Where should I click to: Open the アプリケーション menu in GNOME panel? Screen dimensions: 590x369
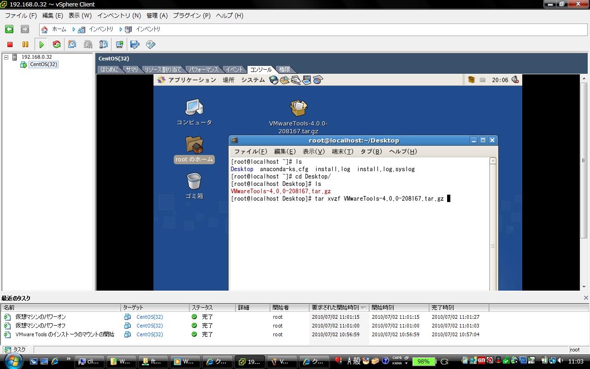pyautogui.click(x=192, y=80)
